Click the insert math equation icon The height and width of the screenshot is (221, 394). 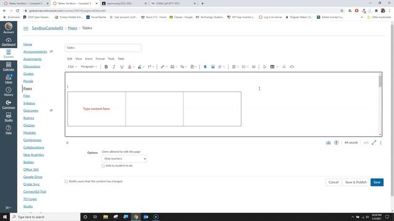click(284, 67)
